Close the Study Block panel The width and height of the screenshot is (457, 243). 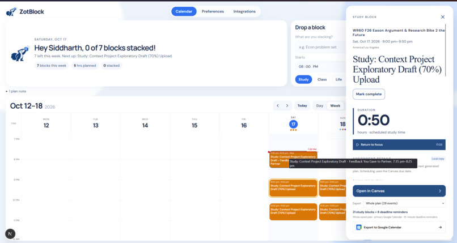coord(443,17)
